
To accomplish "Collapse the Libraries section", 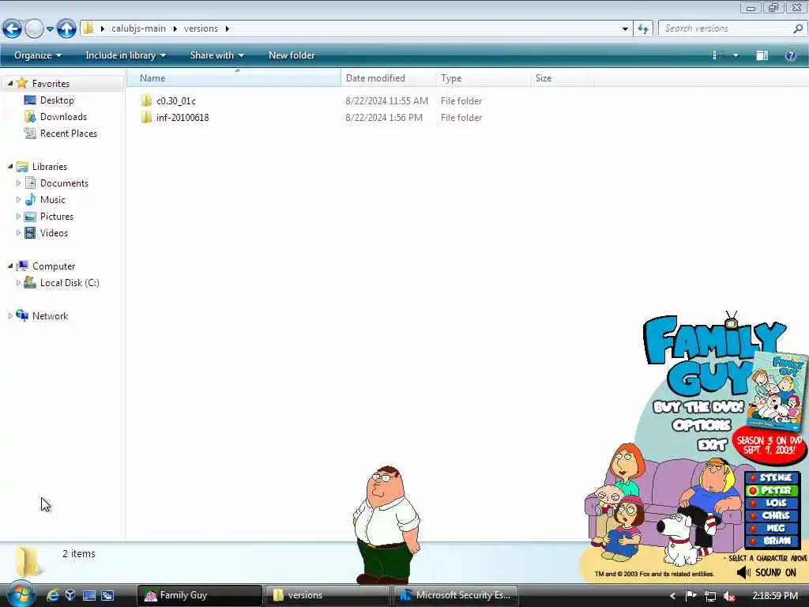I will click(10, 166).
